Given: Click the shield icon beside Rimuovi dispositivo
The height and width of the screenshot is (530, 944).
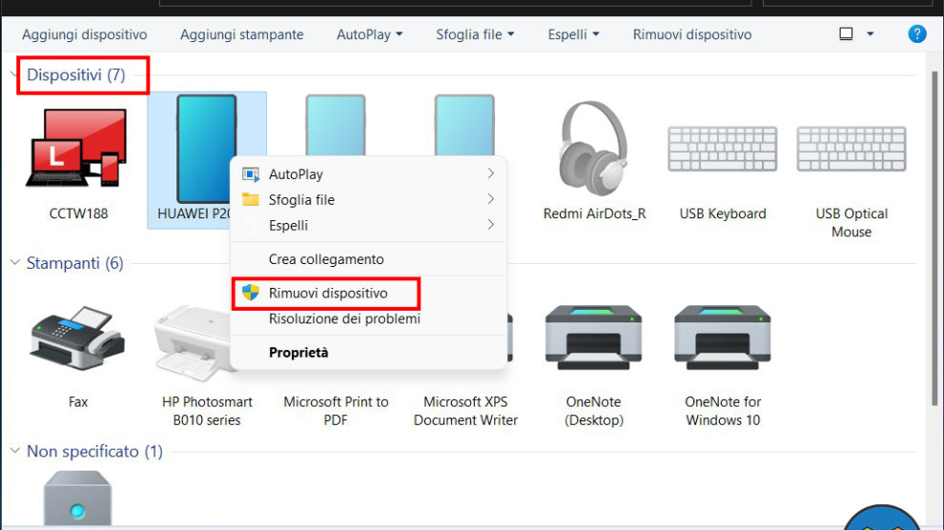Looking at the screenshot, I should [x=251, y=293].
